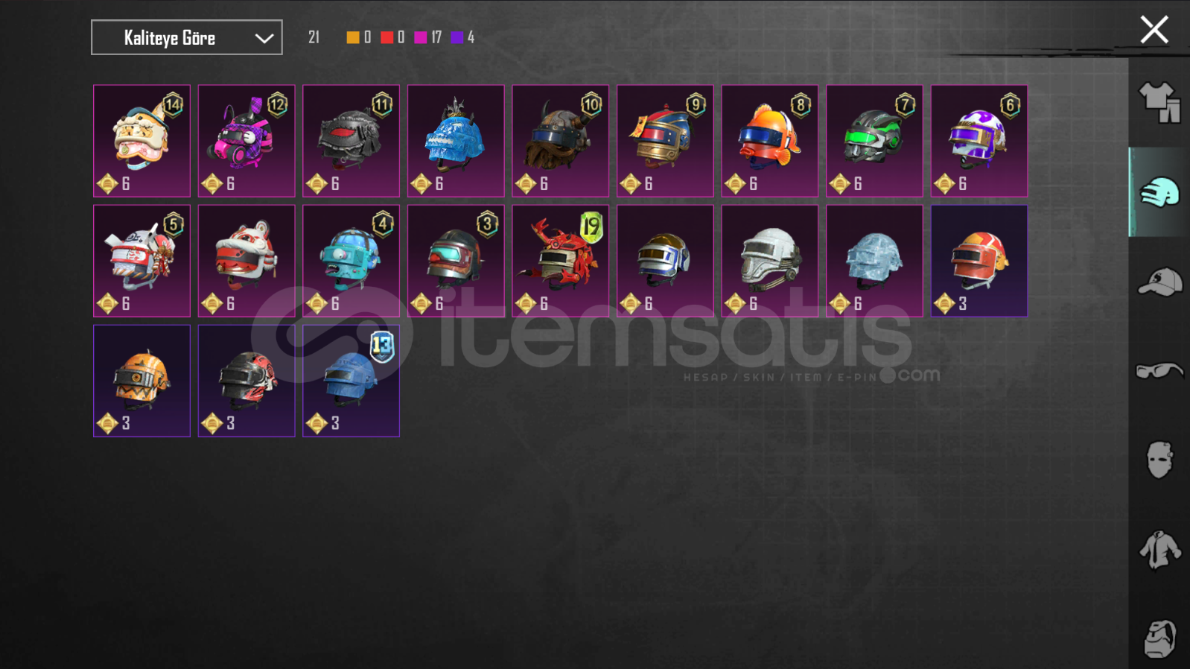Pick the red crab helmet numbered 19

pyautogui.click(x=561, y=261)
